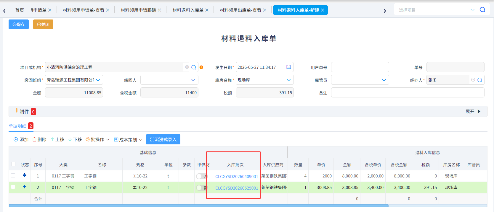
Task: Close the 材料退料入库单 tab
Action: pyautogui.click(x=207, y=10)
